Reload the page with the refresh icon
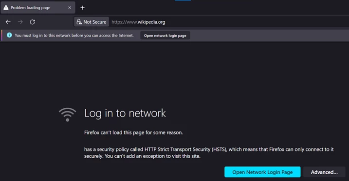349x181 pixels. [33, 22]
